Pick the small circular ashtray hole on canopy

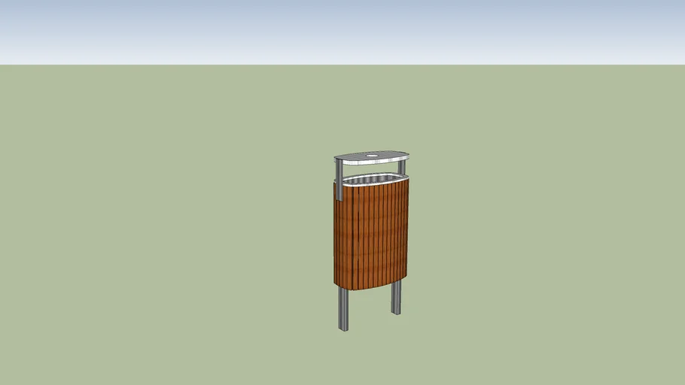pos(371,156)
